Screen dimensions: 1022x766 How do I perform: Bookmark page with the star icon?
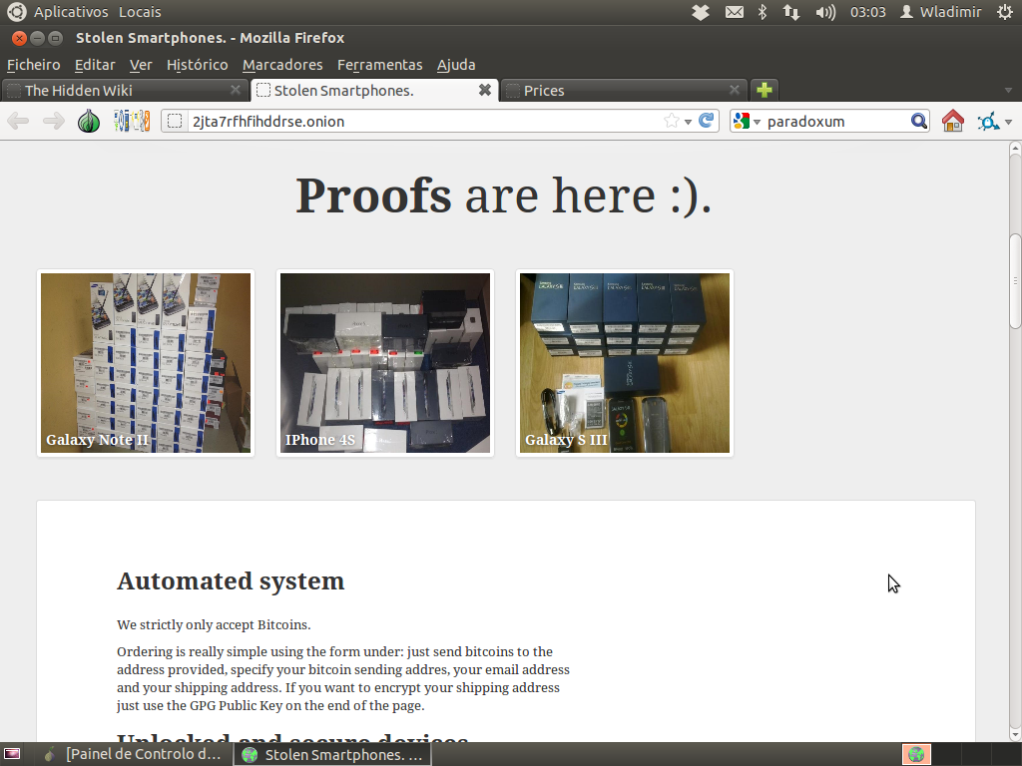coord(671,121)
